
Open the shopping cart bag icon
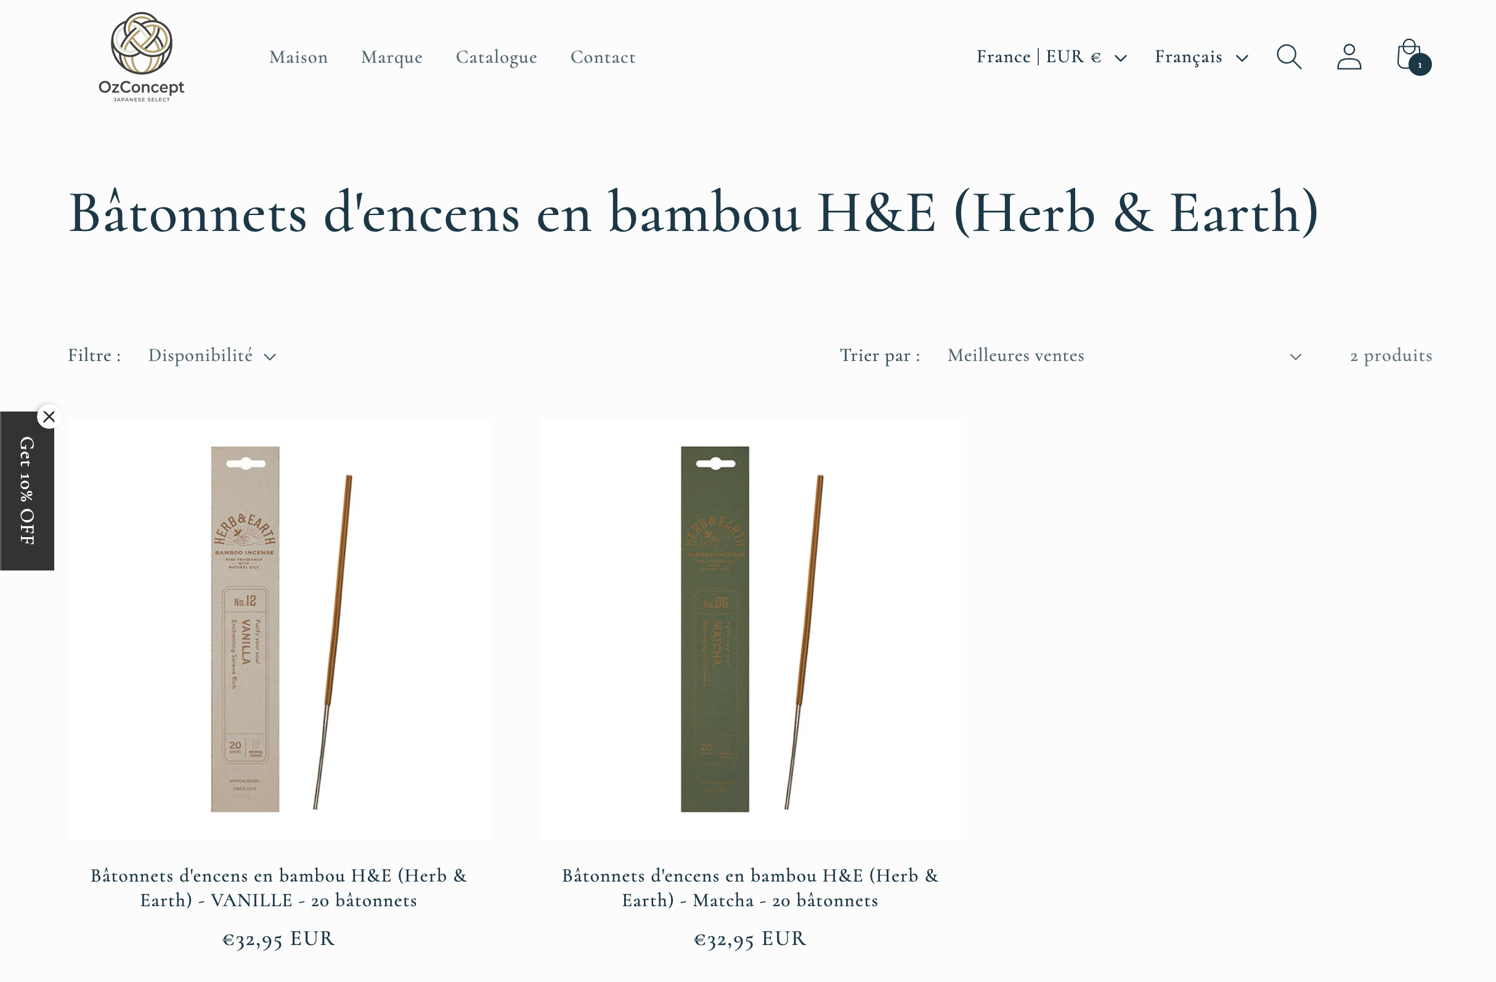1409,55
